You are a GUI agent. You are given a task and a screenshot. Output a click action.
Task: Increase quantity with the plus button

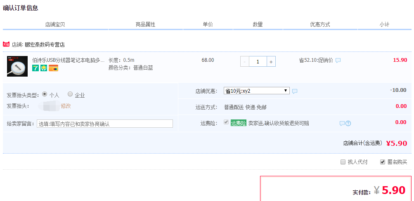271,62
